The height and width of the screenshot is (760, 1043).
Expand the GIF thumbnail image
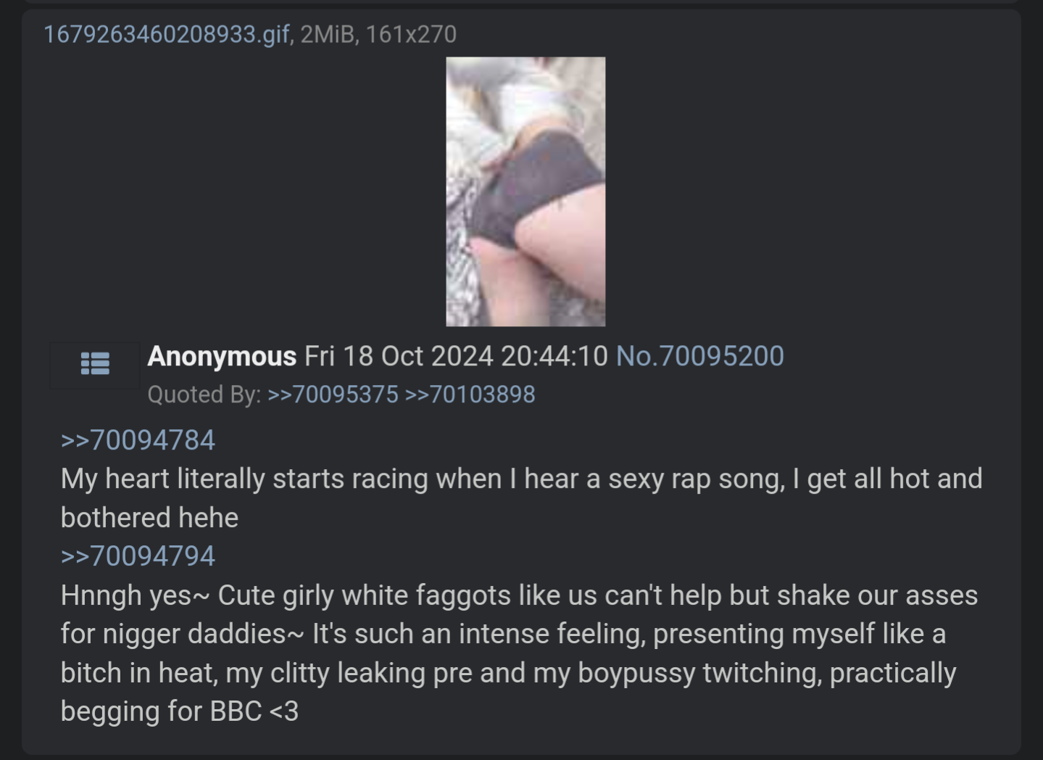tap(525, 191)
